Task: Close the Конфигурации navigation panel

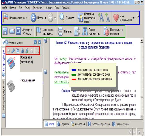Action: coord(35,43)
